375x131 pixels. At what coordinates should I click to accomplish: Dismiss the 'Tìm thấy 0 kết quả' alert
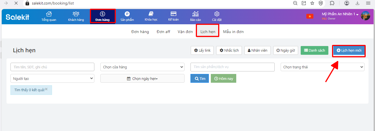pos(46,89)
